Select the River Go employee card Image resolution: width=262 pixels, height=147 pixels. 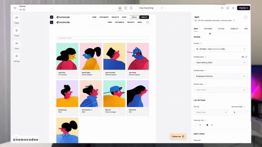(x=114, y=98)
